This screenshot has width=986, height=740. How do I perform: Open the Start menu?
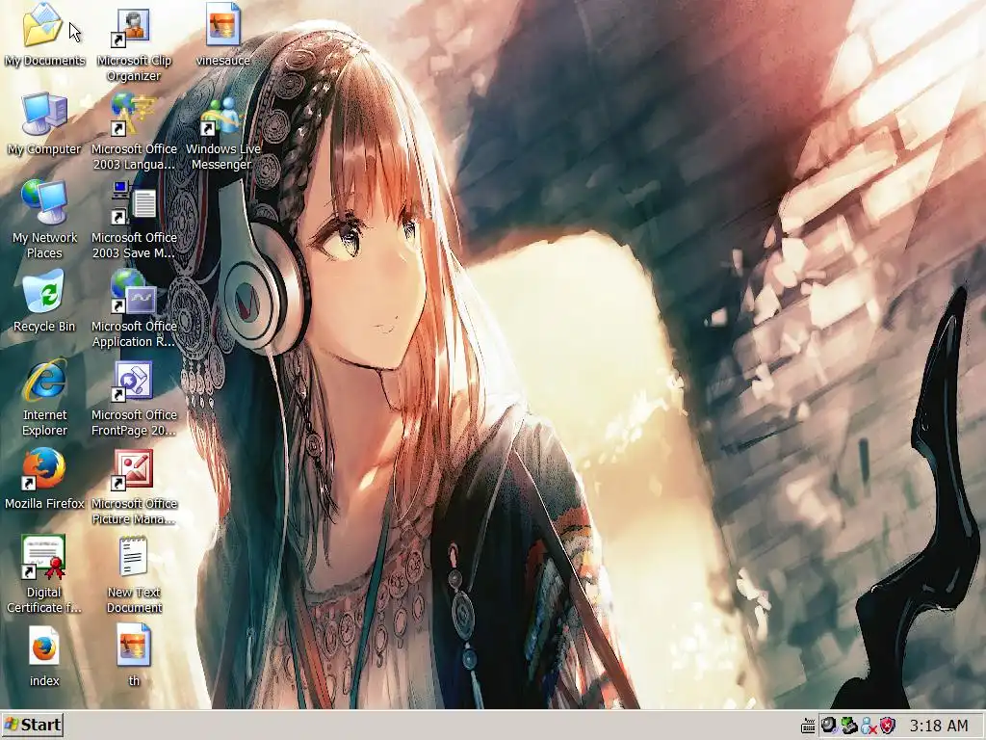[33, 725]
